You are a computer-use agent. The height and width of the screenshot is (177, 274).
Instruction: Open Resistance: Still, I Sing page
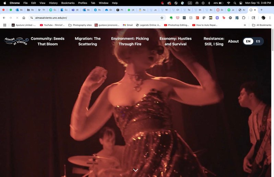[x=214, y=41]
